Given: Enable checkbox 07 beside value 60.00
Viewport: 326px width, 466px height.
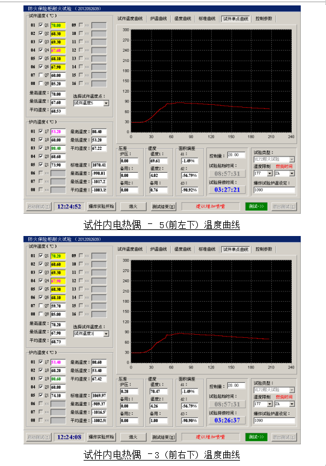Looking at the screenshot, I should 41,75.
